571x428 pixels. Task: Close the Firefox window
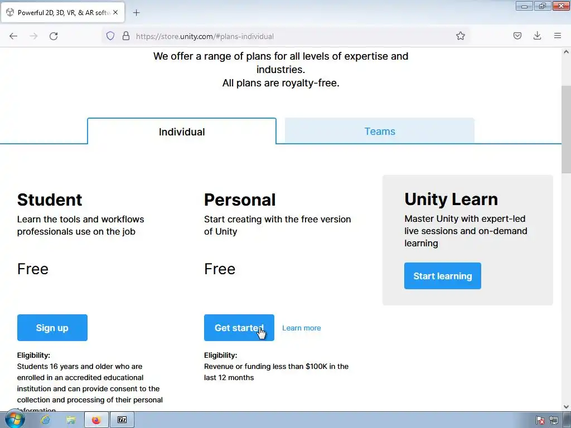click(x=561, y=6)
